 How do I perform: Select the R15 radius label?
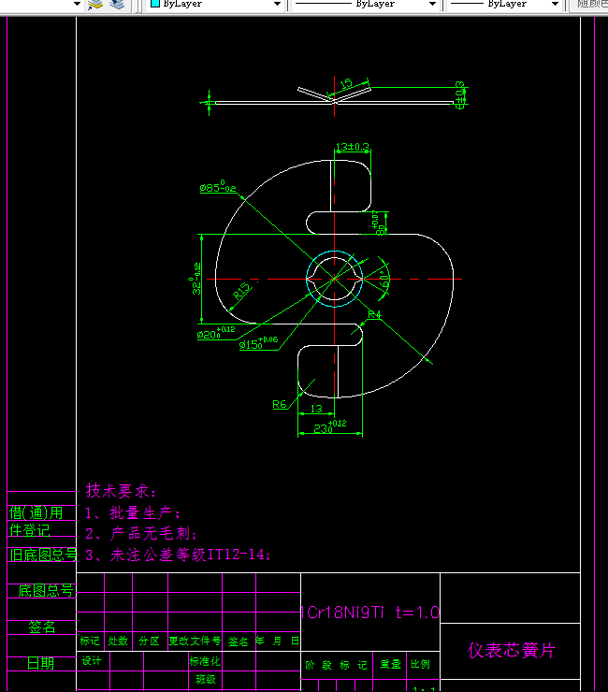tap(241, 292)
